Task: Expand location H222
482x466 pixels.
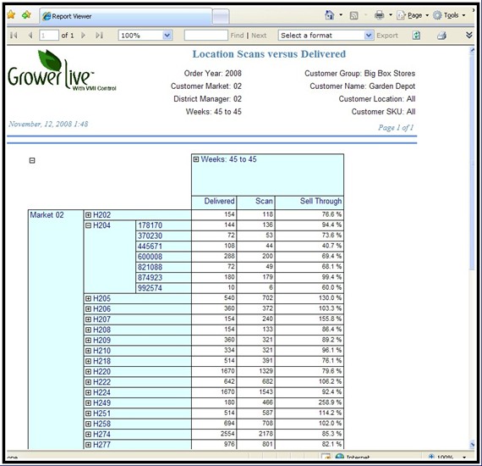Action: (x=88, y=382)
